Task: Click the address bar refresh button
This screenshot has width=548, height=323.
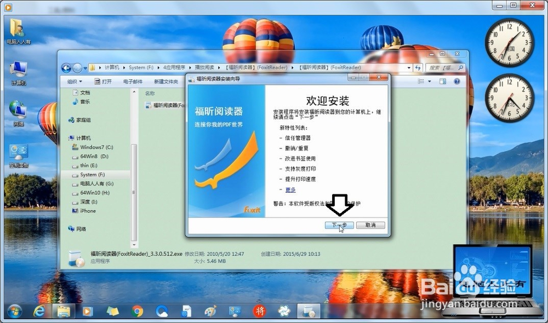Action: [x=418, y=68]
